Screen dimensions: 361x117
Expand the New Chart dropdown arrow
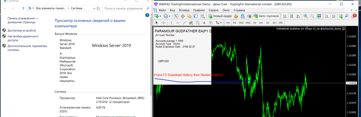[x=161, y=16]
